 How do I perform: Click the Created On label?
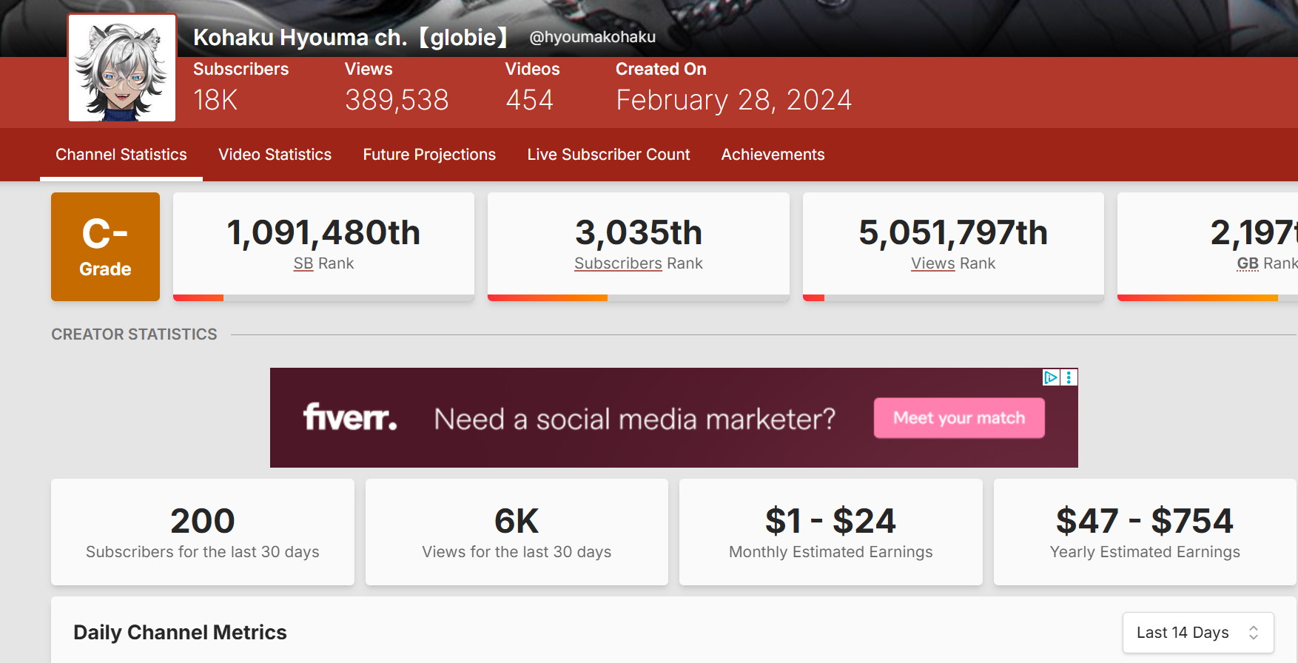click(661, 69)
